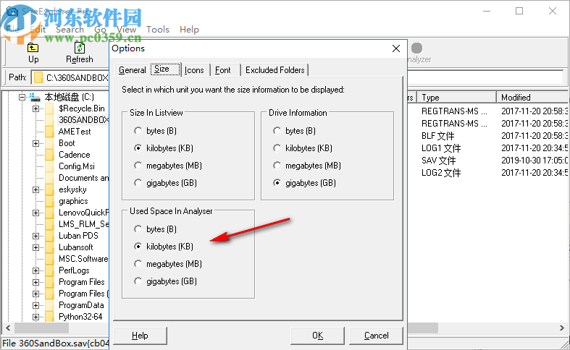Switch to the Size tab
This screenshot has height=350, width=570.
pos(165,69)
